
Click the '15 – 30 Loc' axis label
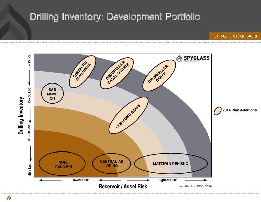(29, 96)
